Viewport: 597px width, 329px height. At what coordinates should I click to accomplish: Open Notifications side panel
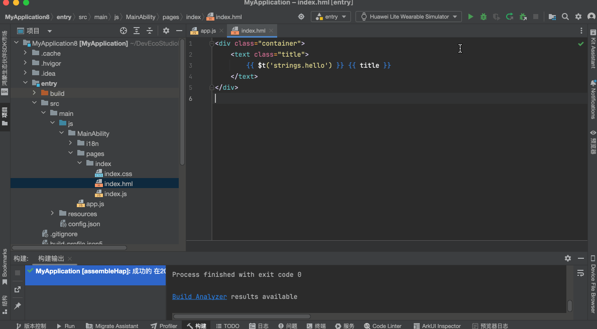593,99
